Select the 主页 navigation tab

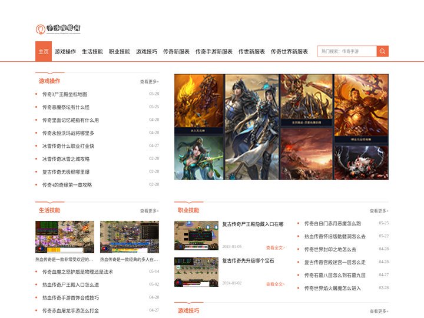(44, 51)
